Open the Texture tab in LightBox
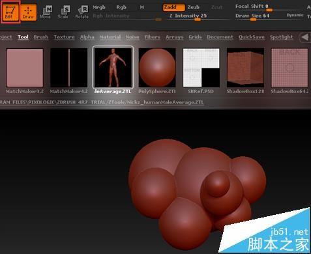The width and height of the screenshot is (311, 254). tap(64, 37)
